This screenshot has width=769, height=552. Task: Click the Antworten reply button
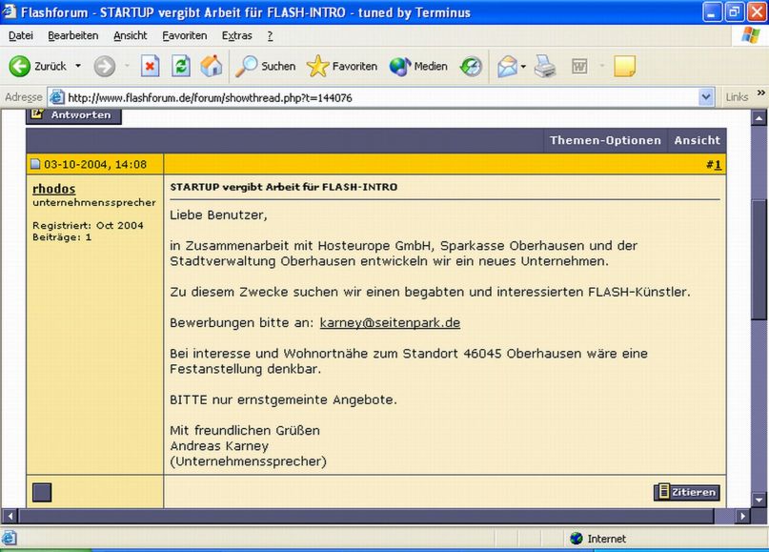pyautogui.click(x=73, y=115)
